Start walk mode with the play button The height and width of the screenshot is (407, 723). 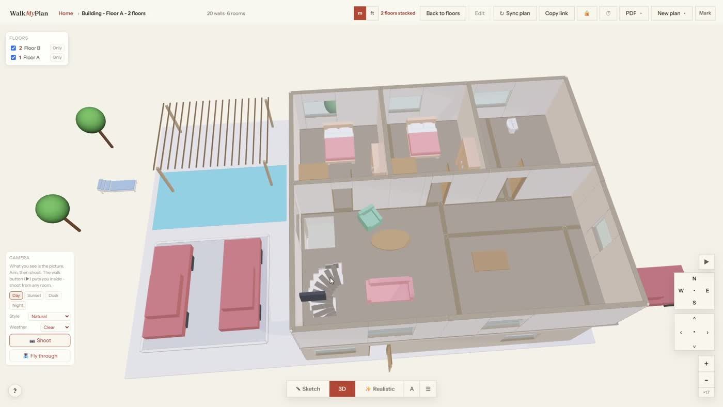(706, 262)
